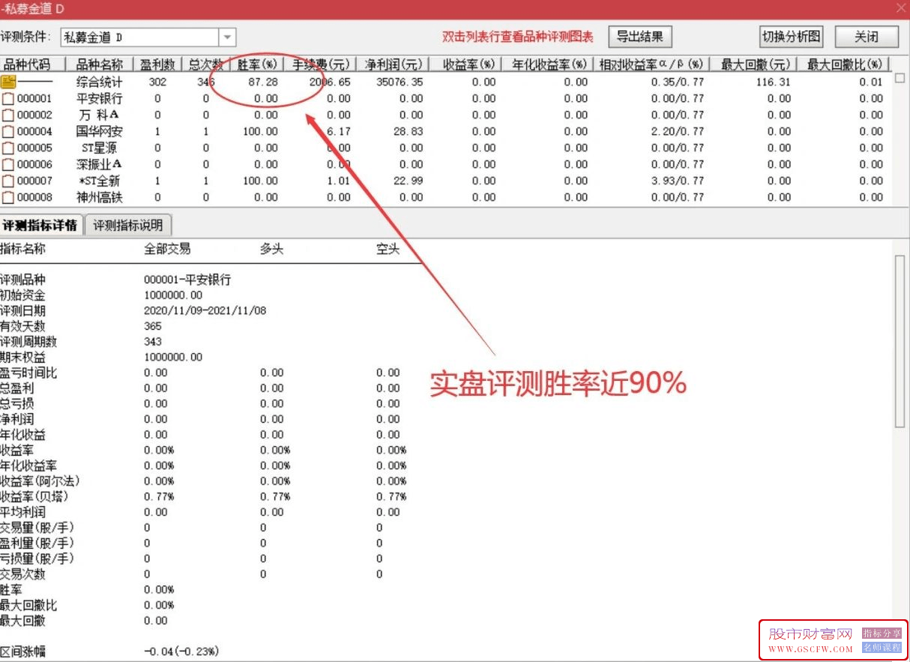Screen dimensions: 910x662
Task: Click the 000001-平安银行 value
Action: click(x=187, y=280)
